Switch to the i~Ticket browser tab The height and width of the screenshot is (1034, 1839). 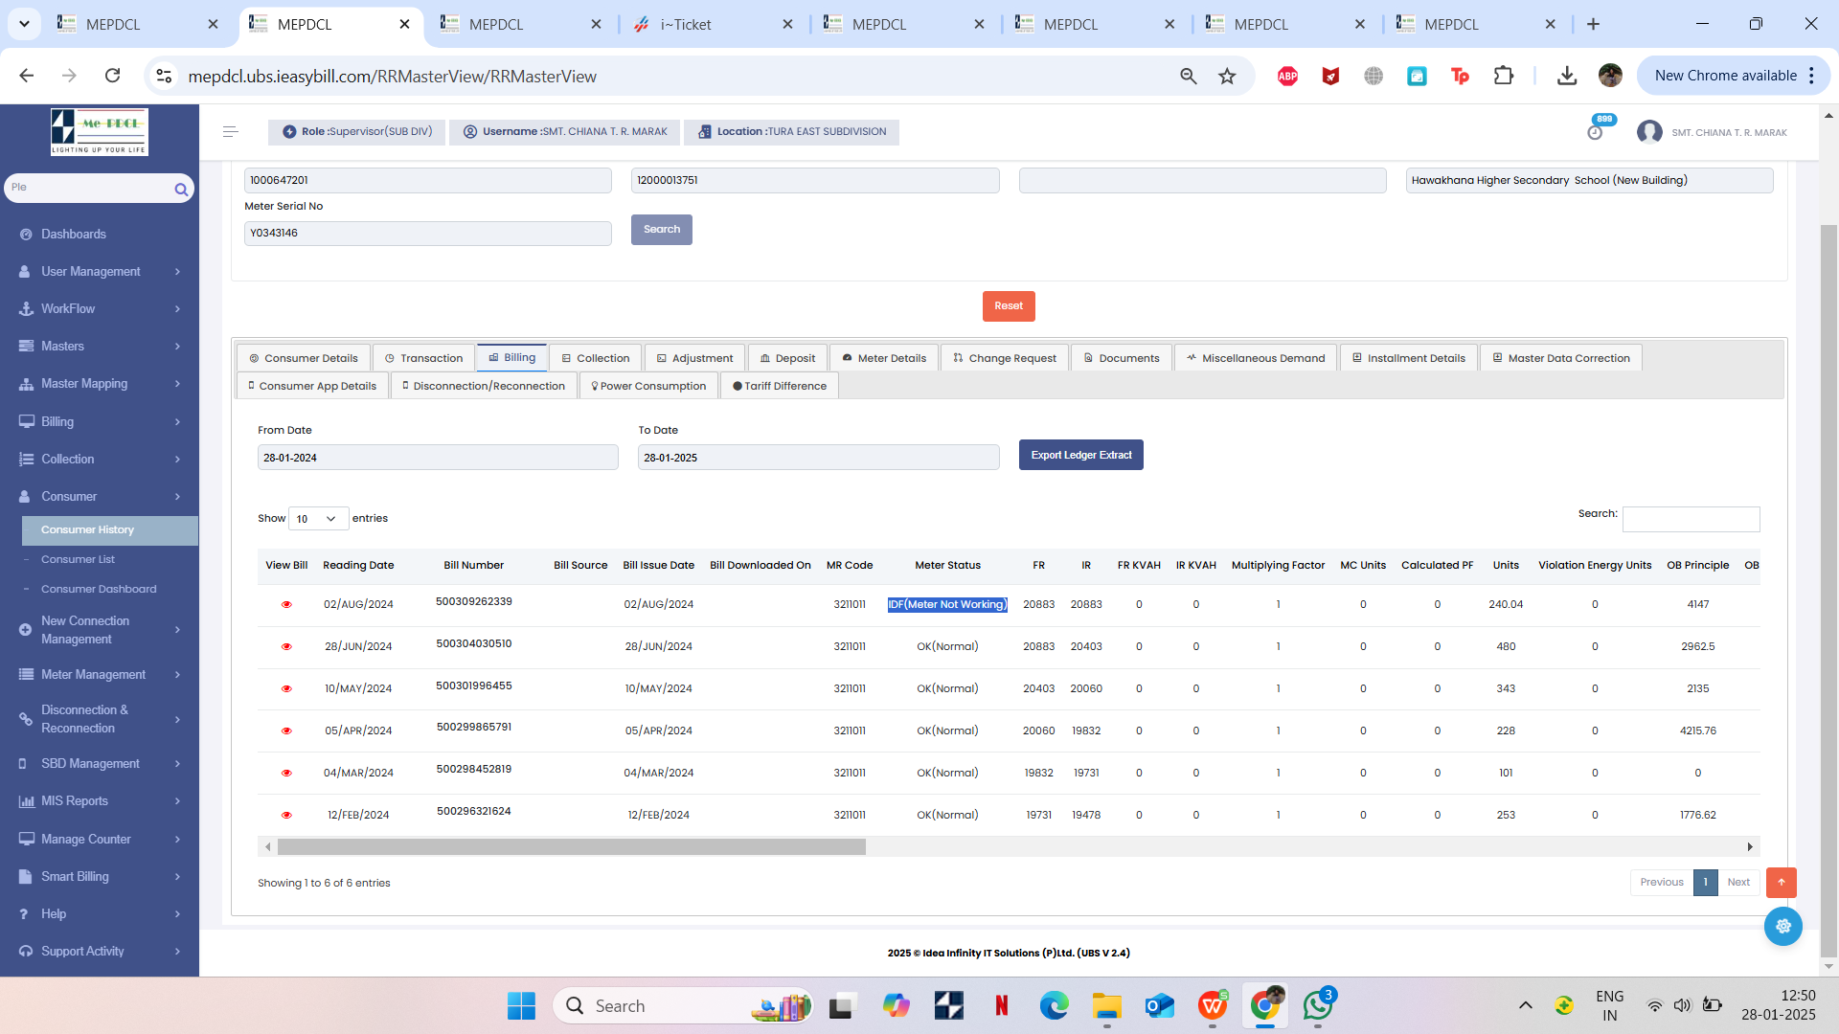pyautogui.click(x=715, y=25)
